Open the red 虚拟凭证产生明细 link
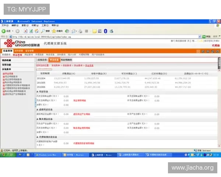221x177 pixels. point(81,114)
